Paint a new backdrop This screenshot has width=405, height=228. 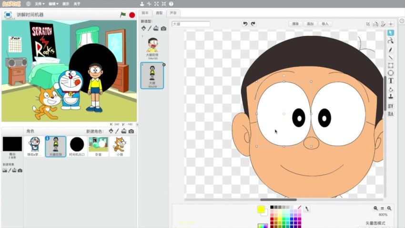pyautogui.click(x=10, y=170)
